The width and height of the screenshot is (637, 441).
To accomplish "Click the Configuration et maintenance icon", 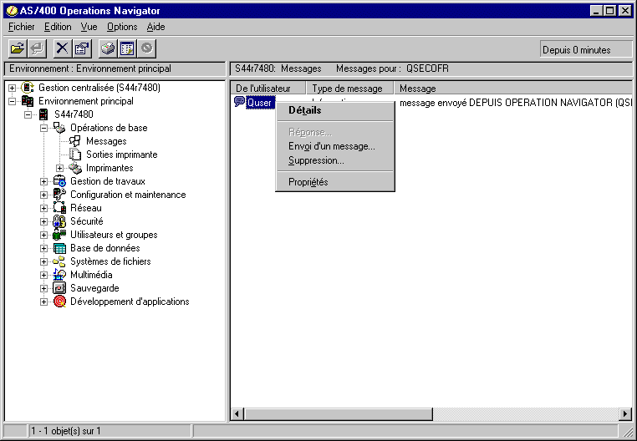I will click(x=59, y=195).
